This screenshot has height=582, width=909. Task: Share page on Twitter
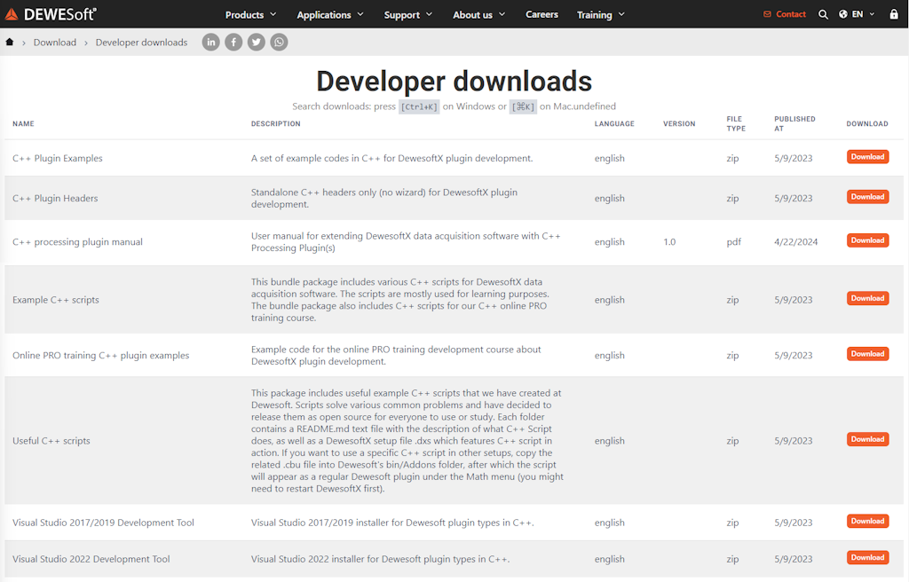pos(257,42)
